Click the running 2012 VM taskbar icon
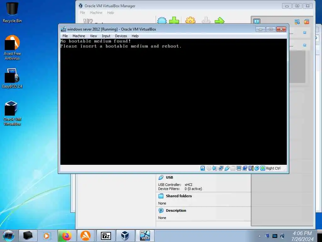Viewport: 322px width, 242px height. pos(145,236)
